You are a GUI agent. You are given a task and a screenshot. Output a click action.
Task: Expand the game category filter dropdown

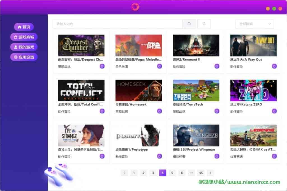click(254, 24)
